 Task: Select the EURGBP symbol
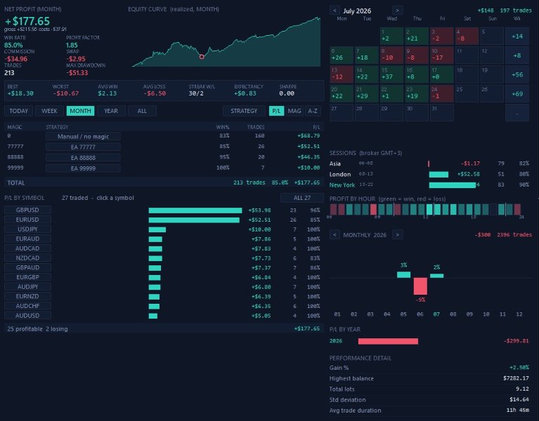[27, 277]
